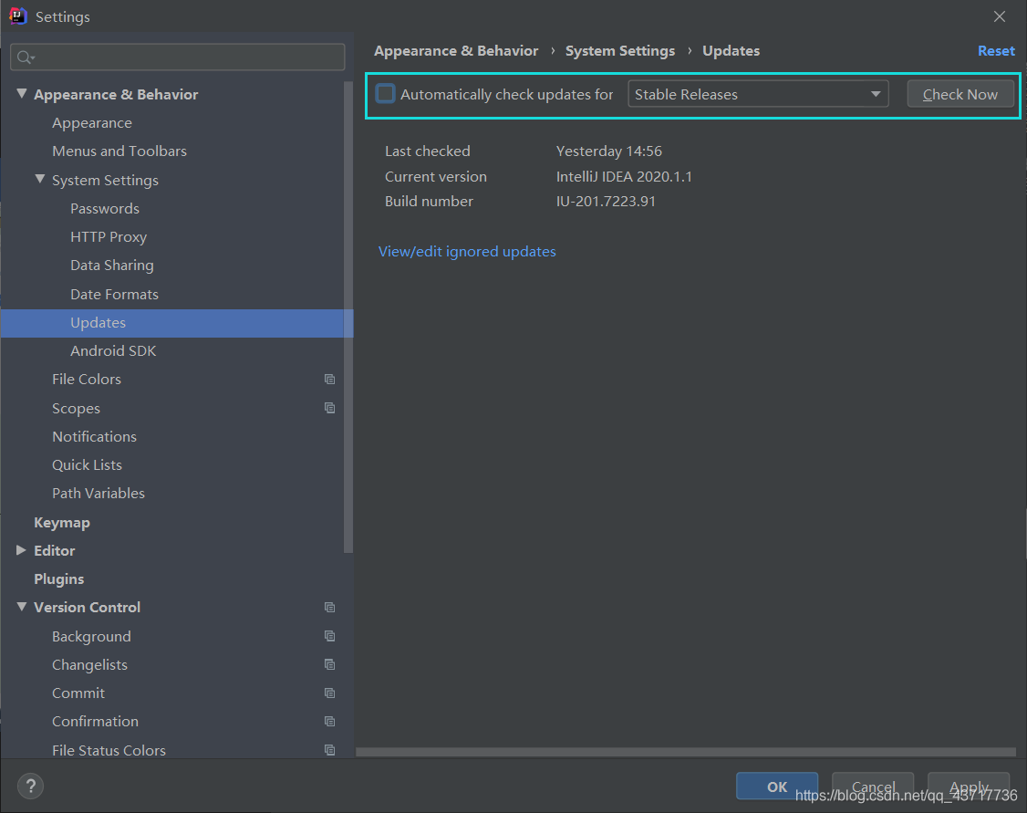Select Changelists under Version Control

click(89, 665)
